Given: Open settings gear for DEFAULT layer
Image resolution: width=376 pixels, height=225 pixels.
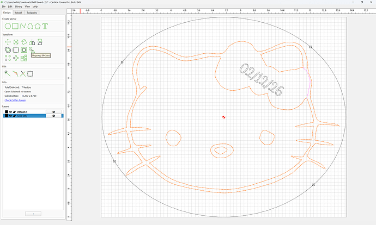Looking at the screenshot, I should pos(53,112).
